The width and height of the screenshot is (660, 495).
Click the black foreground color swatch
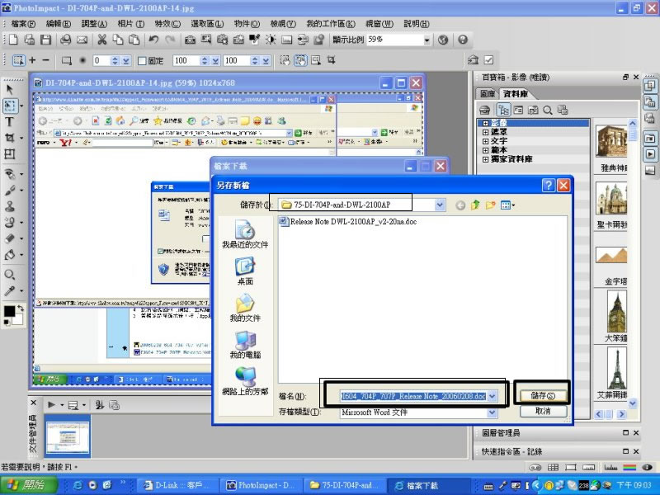[9, 311]
